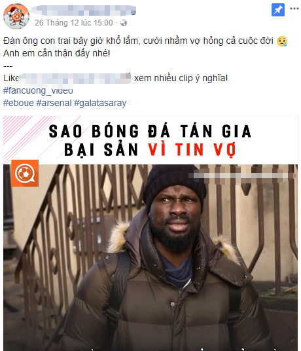Click the SAO BÓNG ĐÁ TÁN GIA headline

click(x=150, y=131)
